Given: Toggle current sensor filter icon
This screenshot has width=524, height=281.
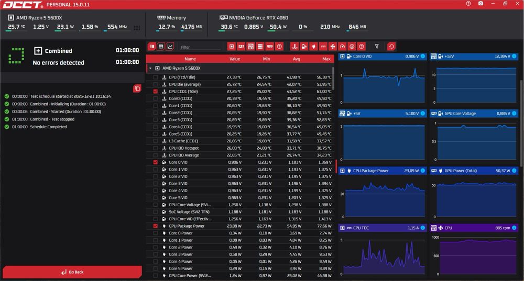Looking at the screenshot, I should [x=323, y=47].
